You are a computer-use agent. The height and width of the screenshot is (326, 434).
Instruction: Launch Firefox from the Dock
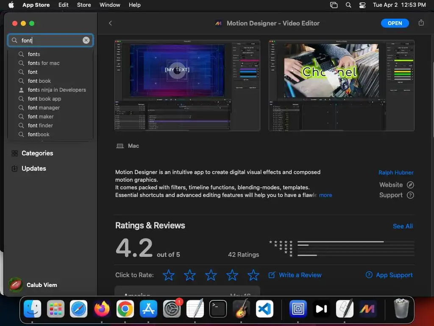tap(102, 309)
